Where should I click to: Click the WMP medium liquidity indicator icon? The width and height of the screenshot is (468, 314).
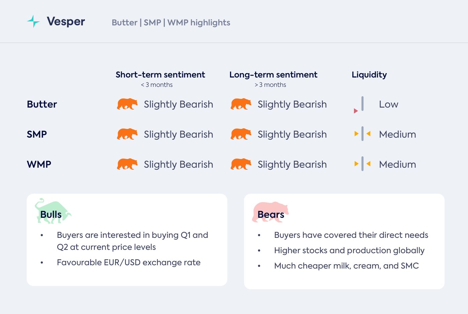pos(362,164)
